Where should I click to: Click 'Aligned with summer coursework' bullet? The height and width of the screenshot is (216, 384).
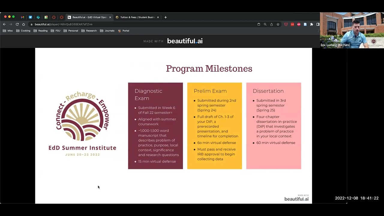coord(157,121)
